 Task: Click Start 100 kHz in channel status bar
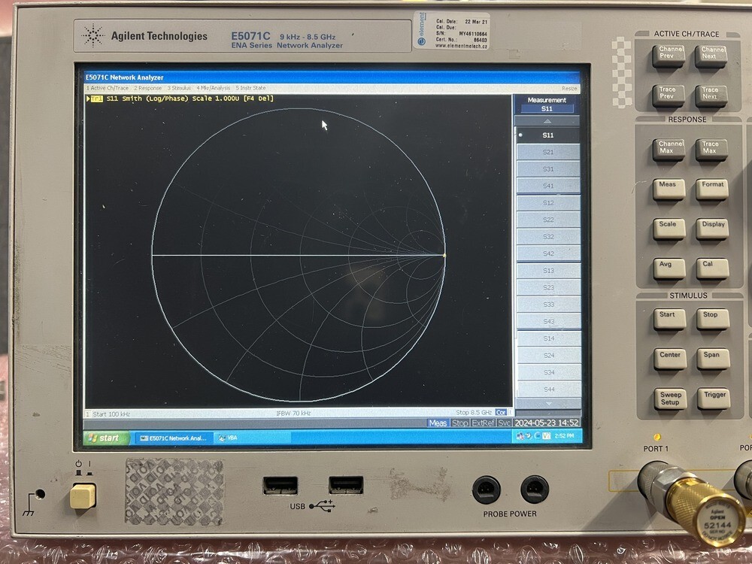[111, 414]
